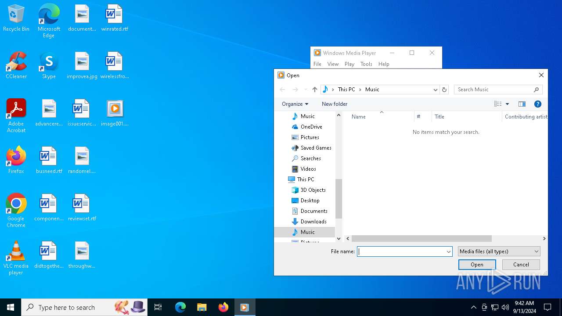The width and height of the screenshot is (562, 316).
Task: Click the Help question mark icon in the Open dialog
Action: (x=538, y=104)
